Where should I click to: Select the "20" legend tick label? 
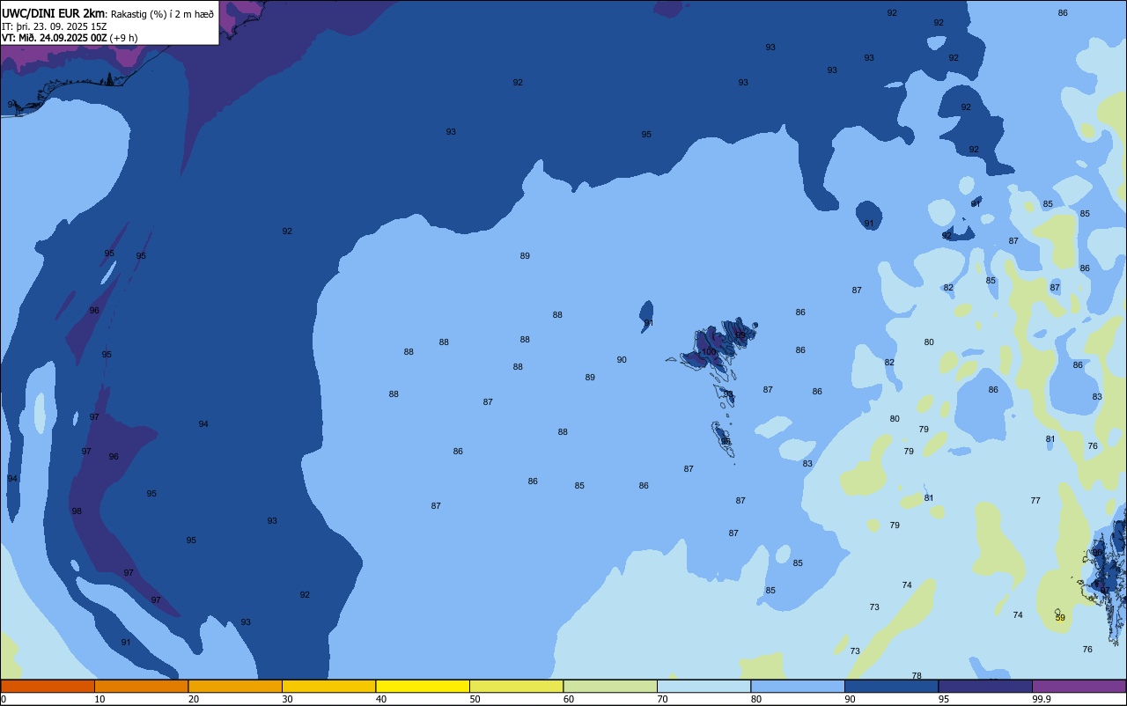coord(194,699)
